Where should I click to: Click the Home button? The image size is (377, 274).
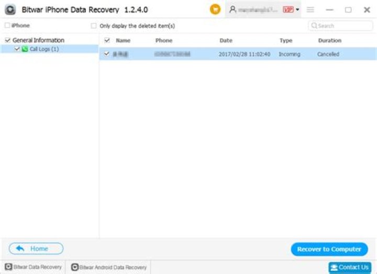pyautogui.click(x=36, y=249)
